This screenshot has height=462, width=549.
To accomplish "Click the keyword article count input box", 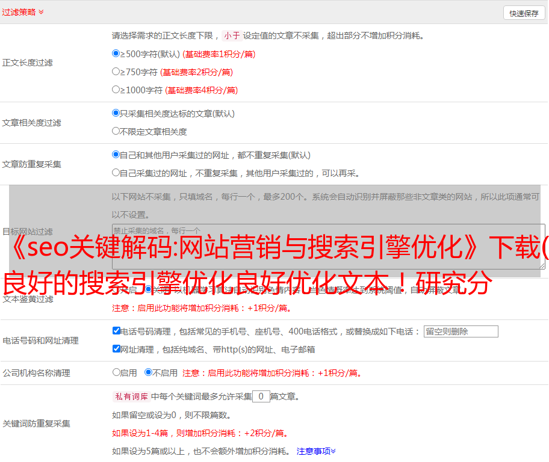I will point(261,396).
